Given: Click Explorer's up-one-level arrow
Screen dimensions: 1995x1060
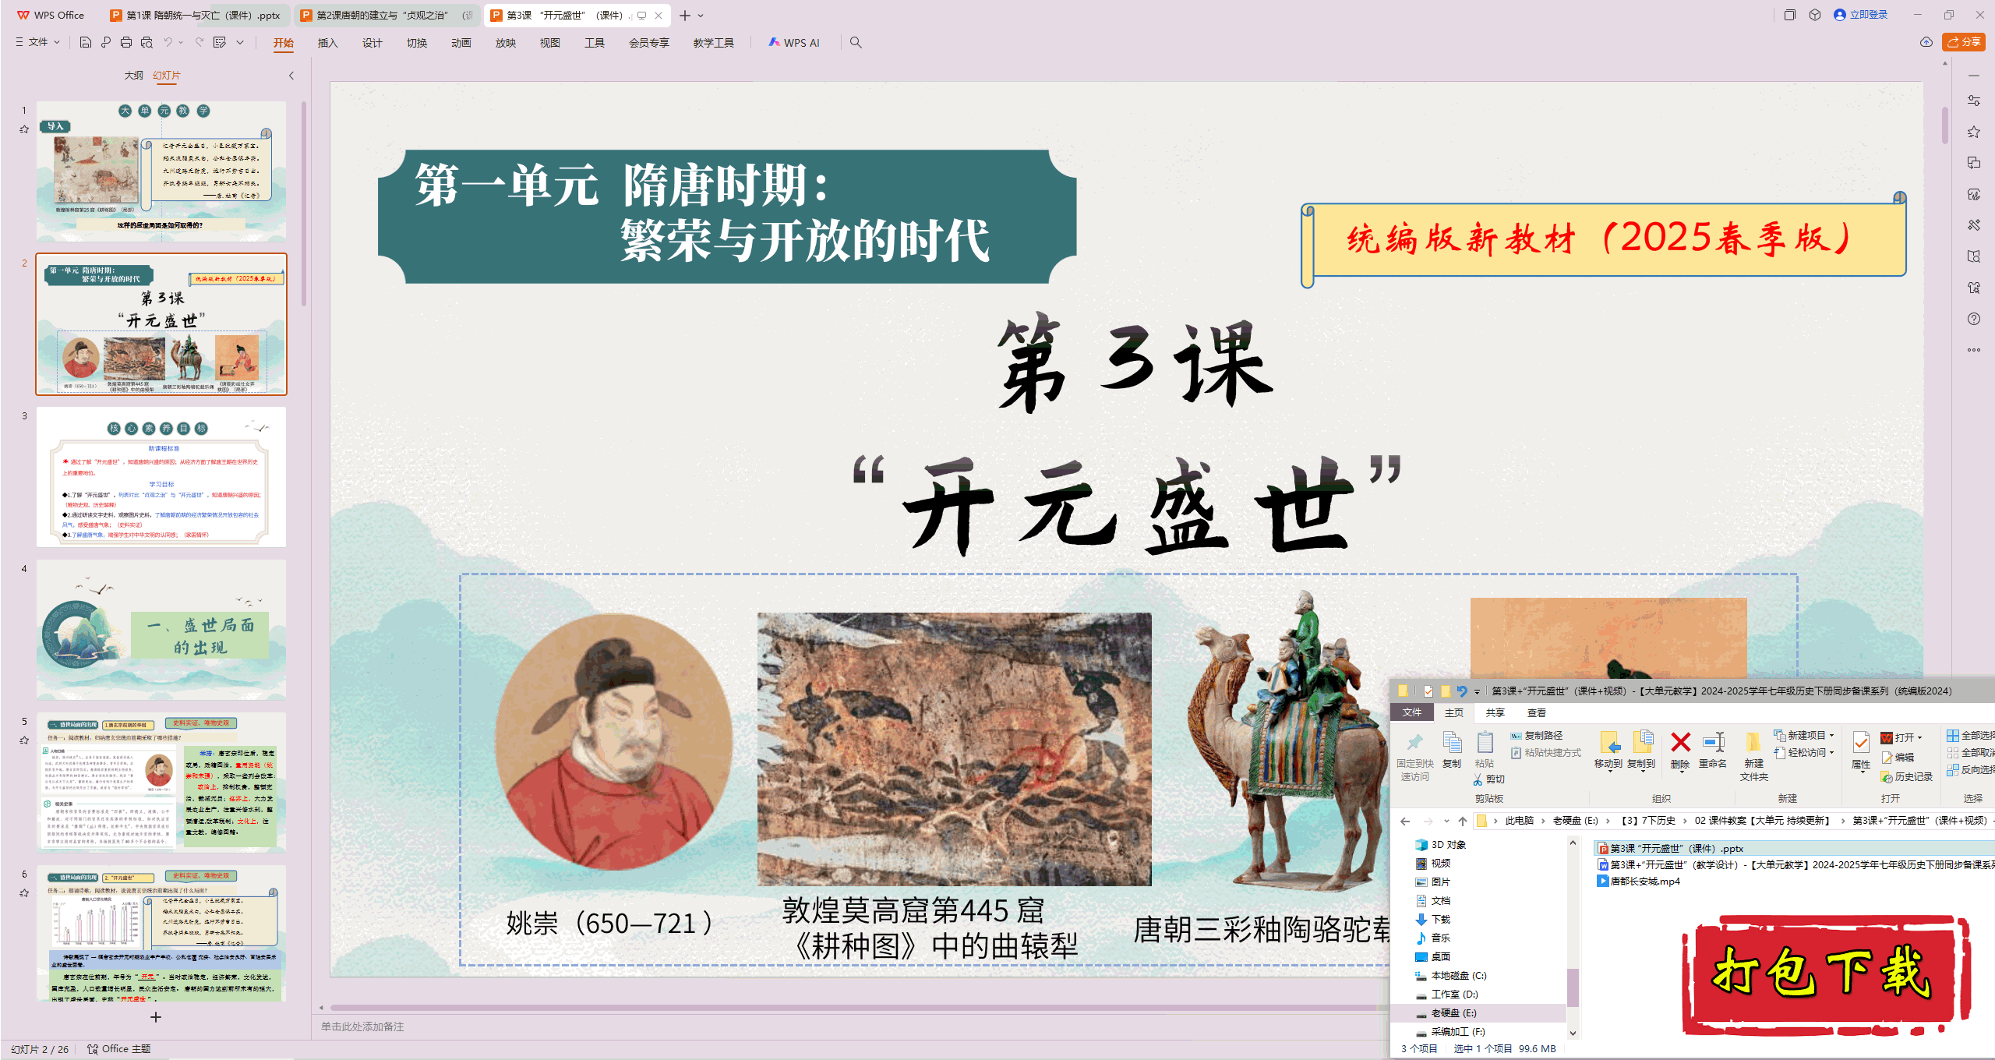Looking at the screenshot, I should [1463, 821].
